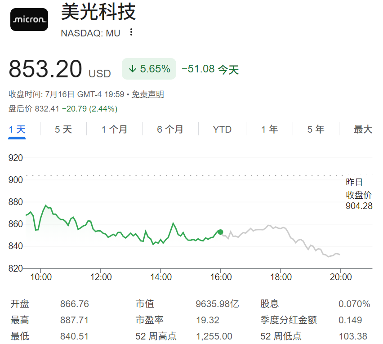Click the 853.20 current price
The width and height of the screenshot is (383, 344).
(x=45, y=69)
